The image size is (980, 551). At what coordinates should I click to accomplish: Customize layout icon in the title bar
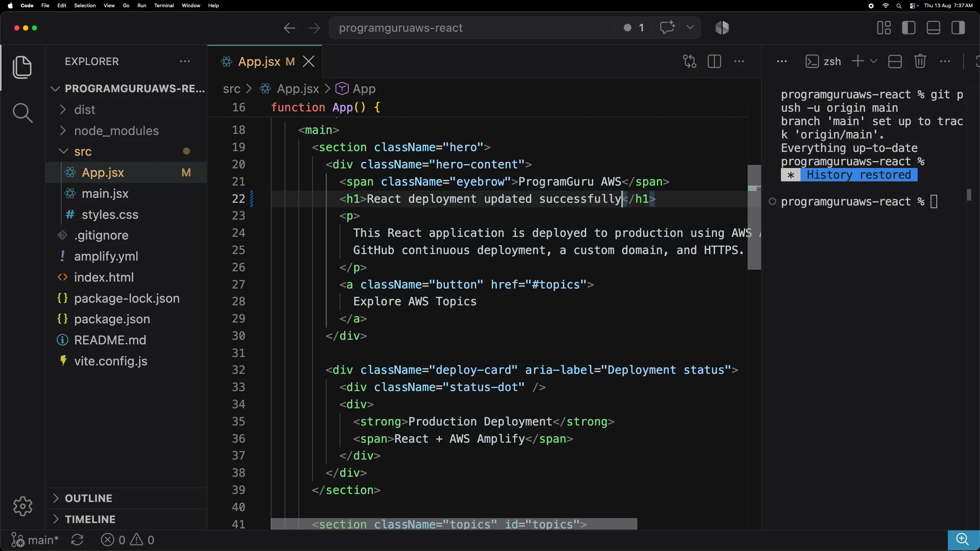coord(884,28)
